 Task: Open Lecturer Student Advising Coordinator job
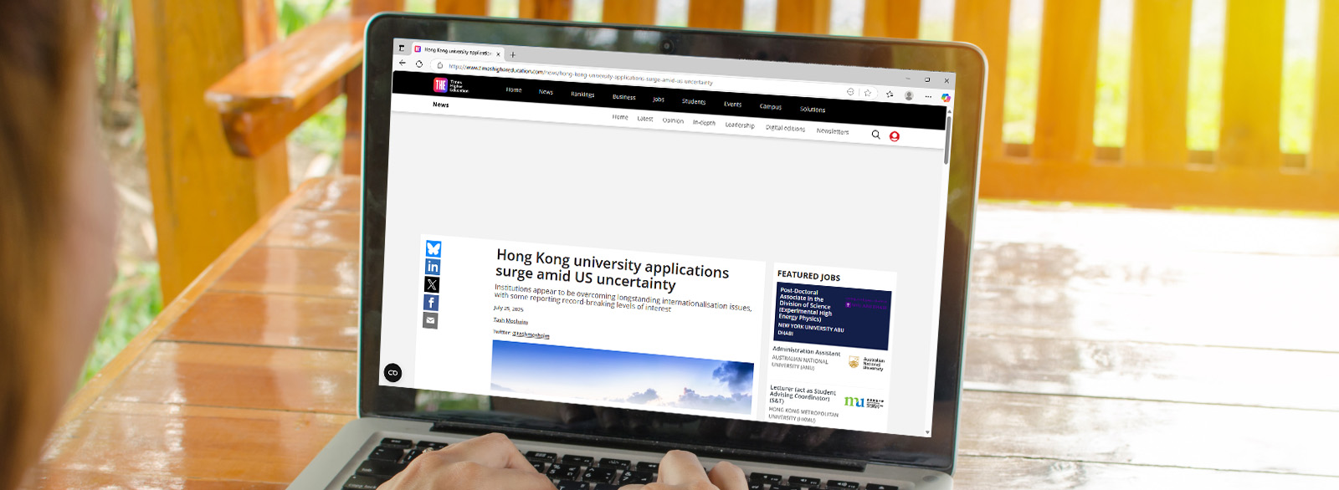(803, 395)
